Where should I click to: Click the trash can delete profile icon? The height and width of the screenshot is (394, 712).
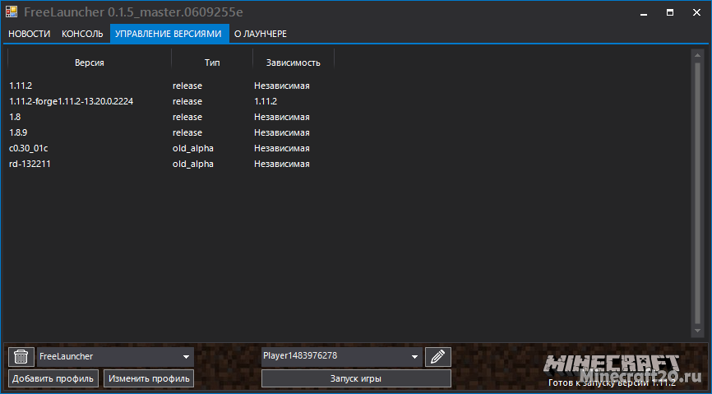21,357
